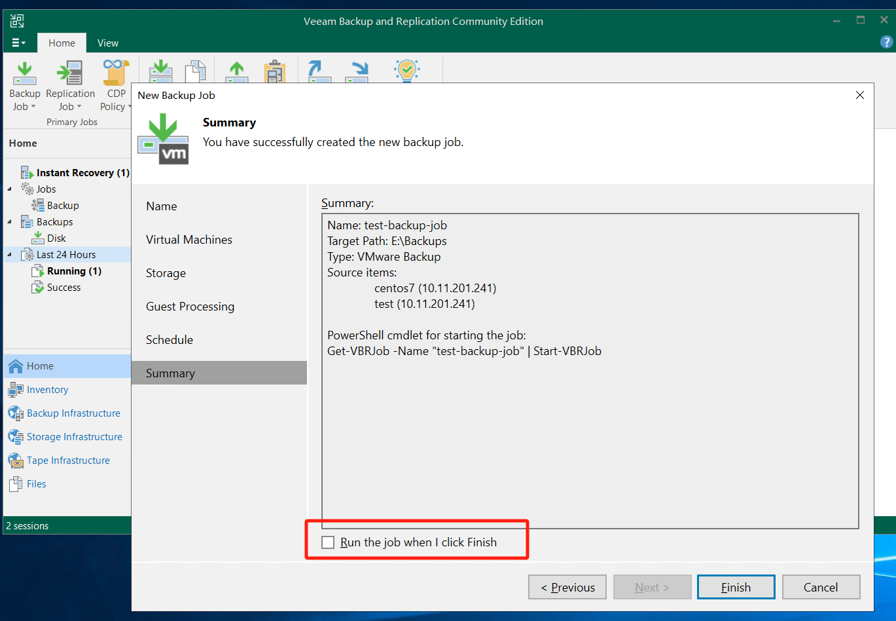
Task: Click the Get-VBRJob PowerShell command line
Action: (465, 351)
